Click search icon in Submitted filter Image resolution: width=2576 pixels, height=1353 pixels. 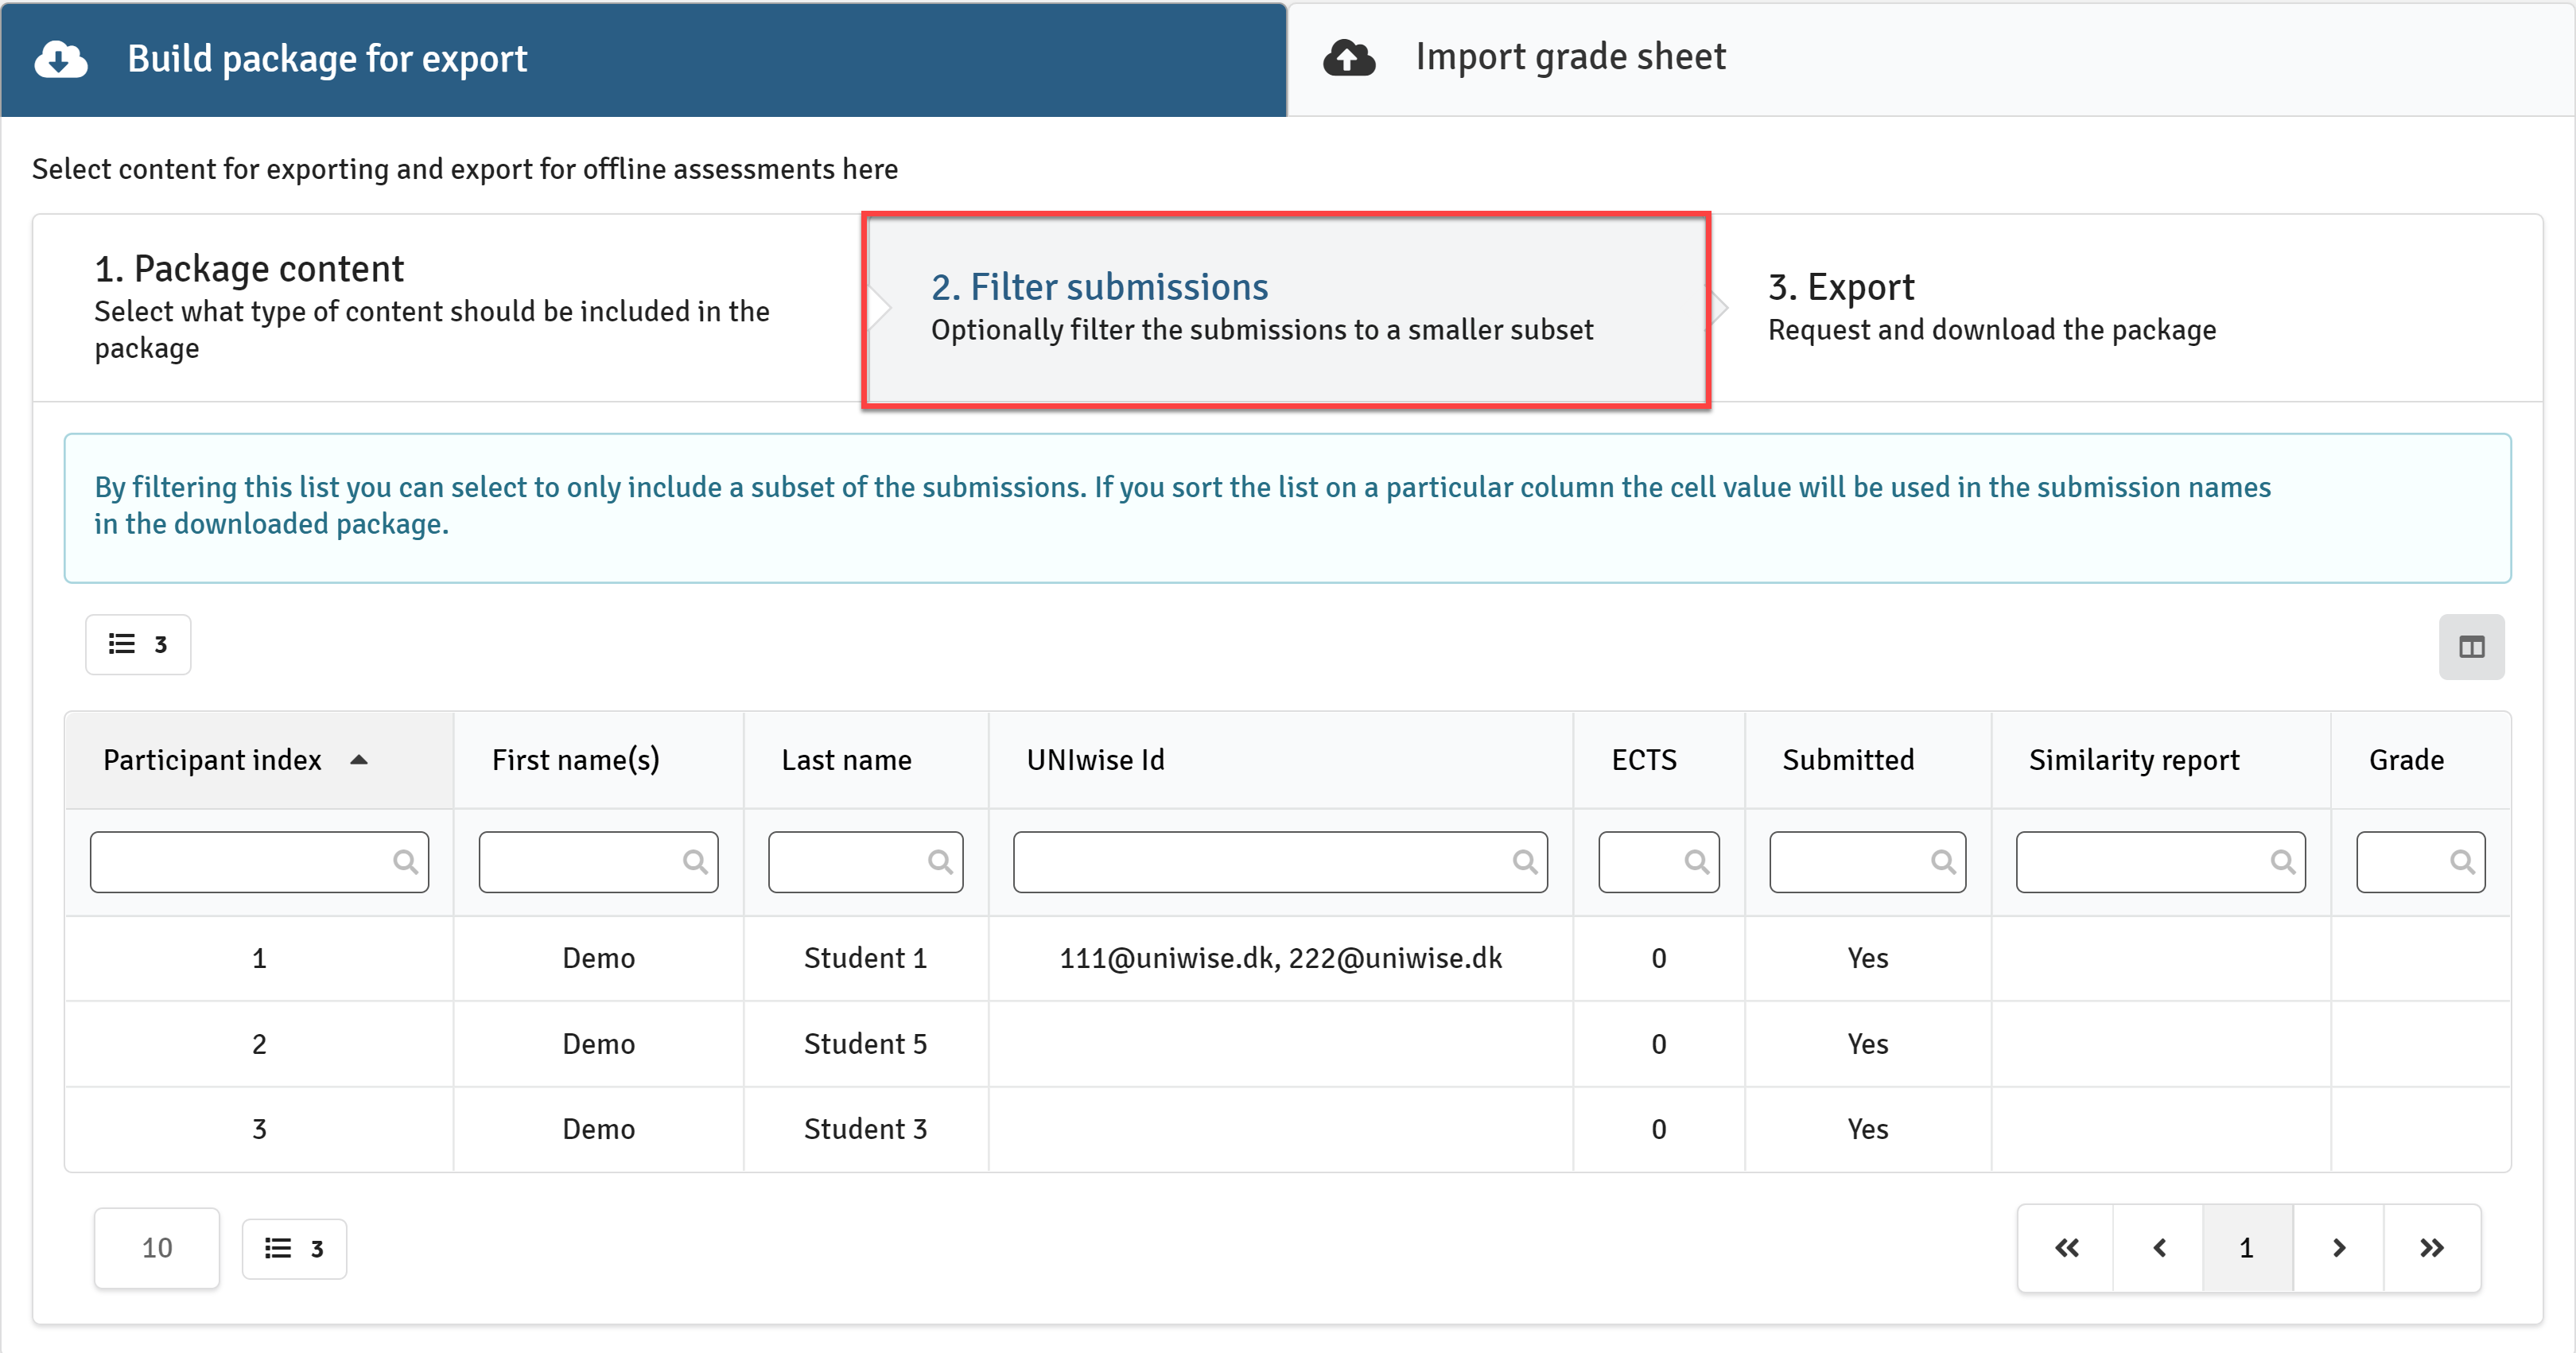coord(1943,861)
